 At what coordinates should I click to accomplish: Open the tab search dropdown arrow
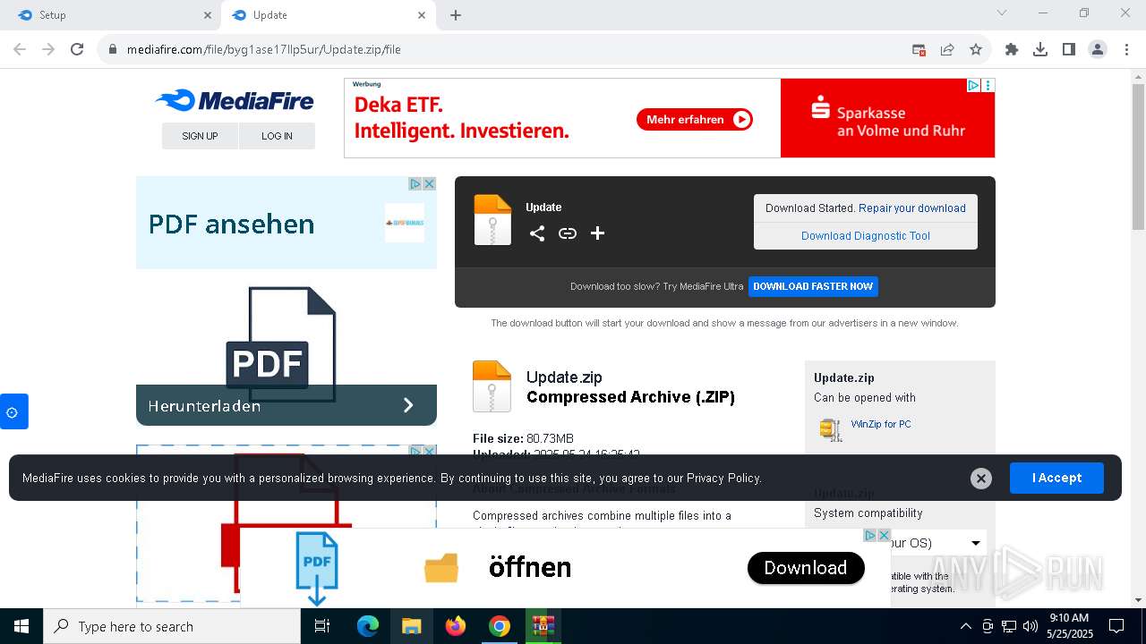1002,13
